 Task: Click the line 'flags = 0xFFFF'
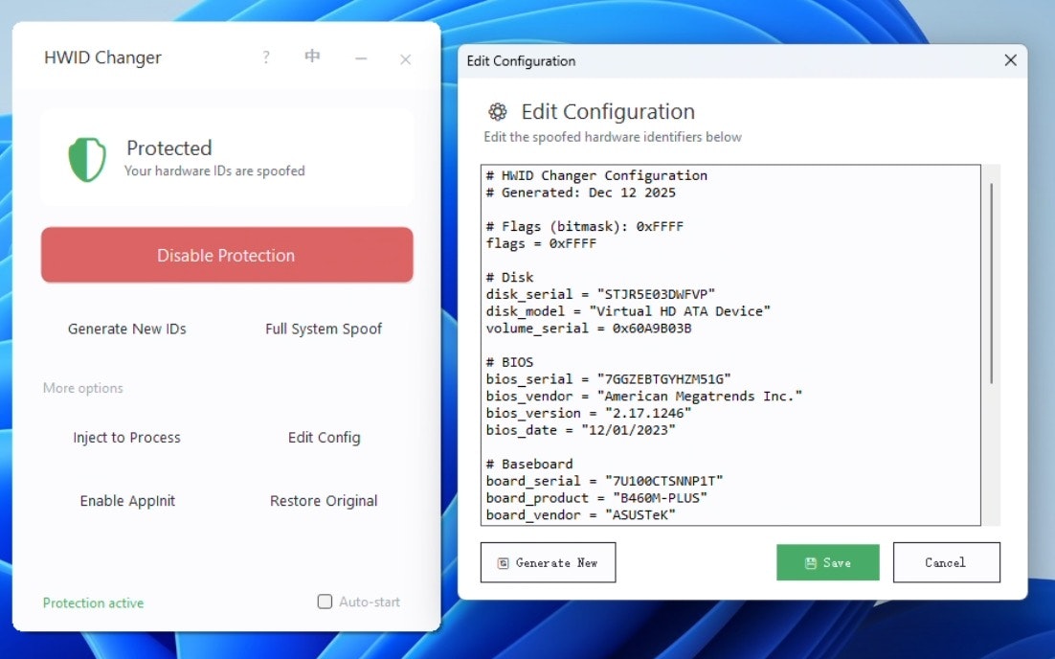click(541, 243)
